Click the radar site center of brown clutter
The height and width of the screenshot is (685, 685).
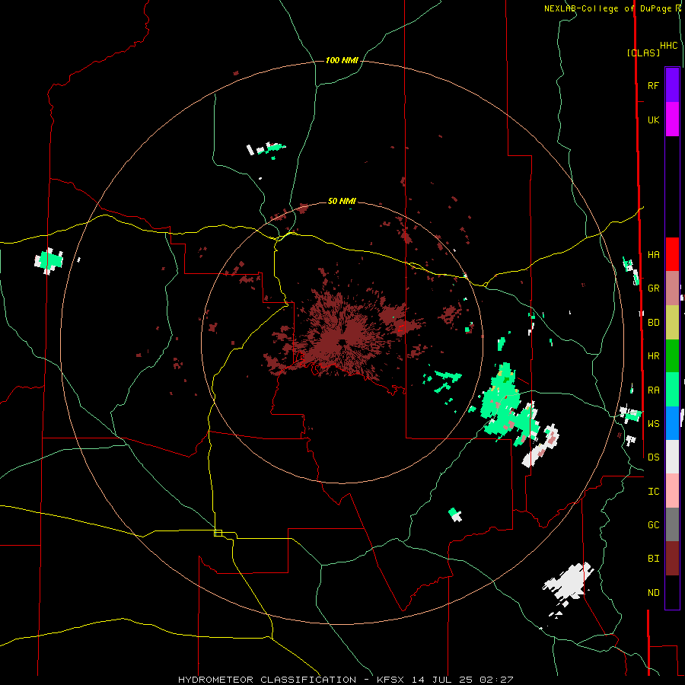(342, 342)
